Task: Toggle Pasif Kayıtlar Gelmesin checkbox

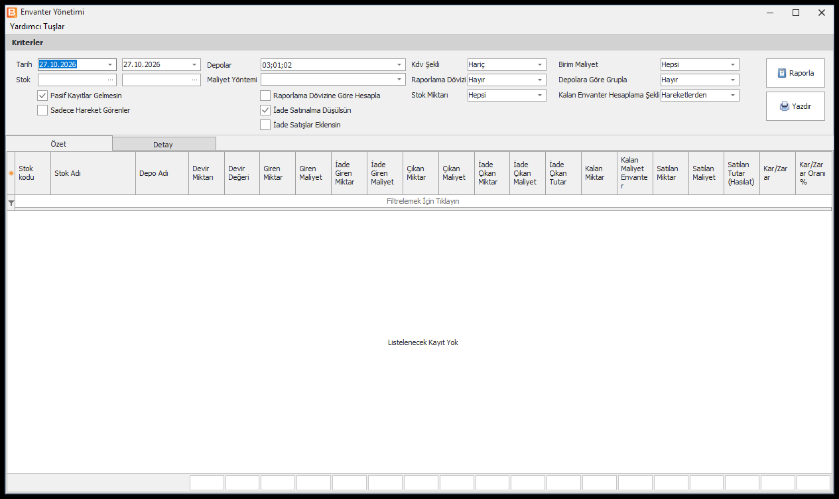Action: click(43, 96)
